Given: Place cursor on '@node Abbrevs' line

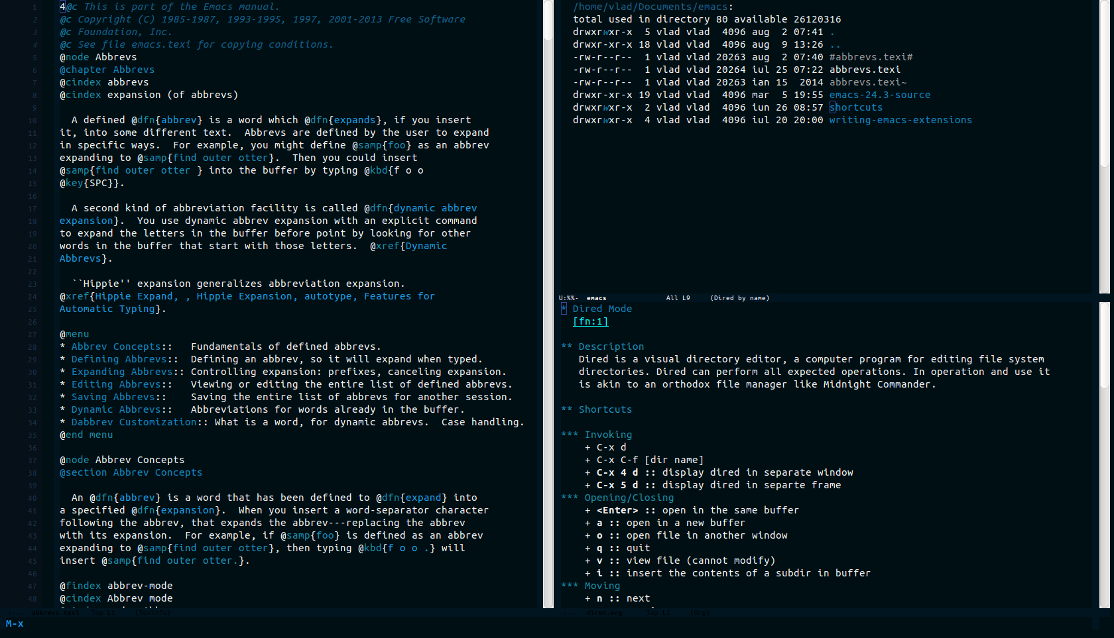Looking at the screenshot, I should tap(98, 57).
